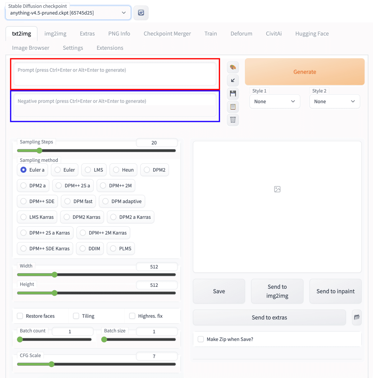Click the Batch size slider handle

coord(104,339)
